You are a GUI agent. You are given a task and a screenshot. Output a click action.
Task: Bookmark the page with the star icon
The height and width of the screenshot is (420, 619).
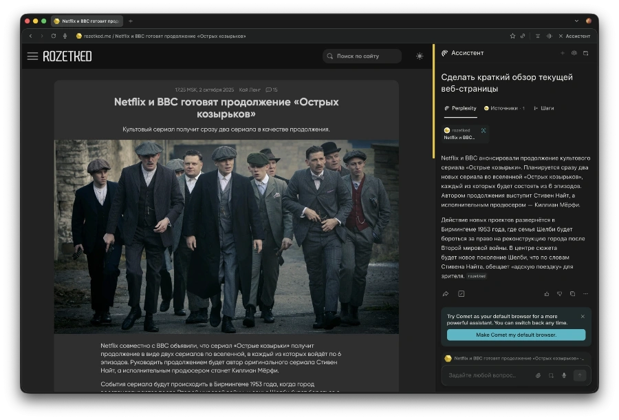[512, 36]
